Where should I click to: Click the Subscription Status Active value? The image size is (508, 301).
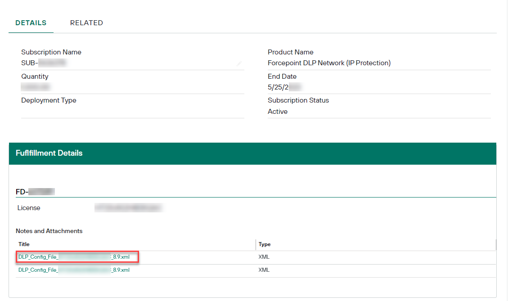tap(277, 111)
